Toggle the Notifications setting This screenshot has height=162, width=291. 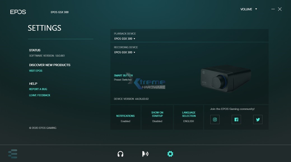(125, 118)
